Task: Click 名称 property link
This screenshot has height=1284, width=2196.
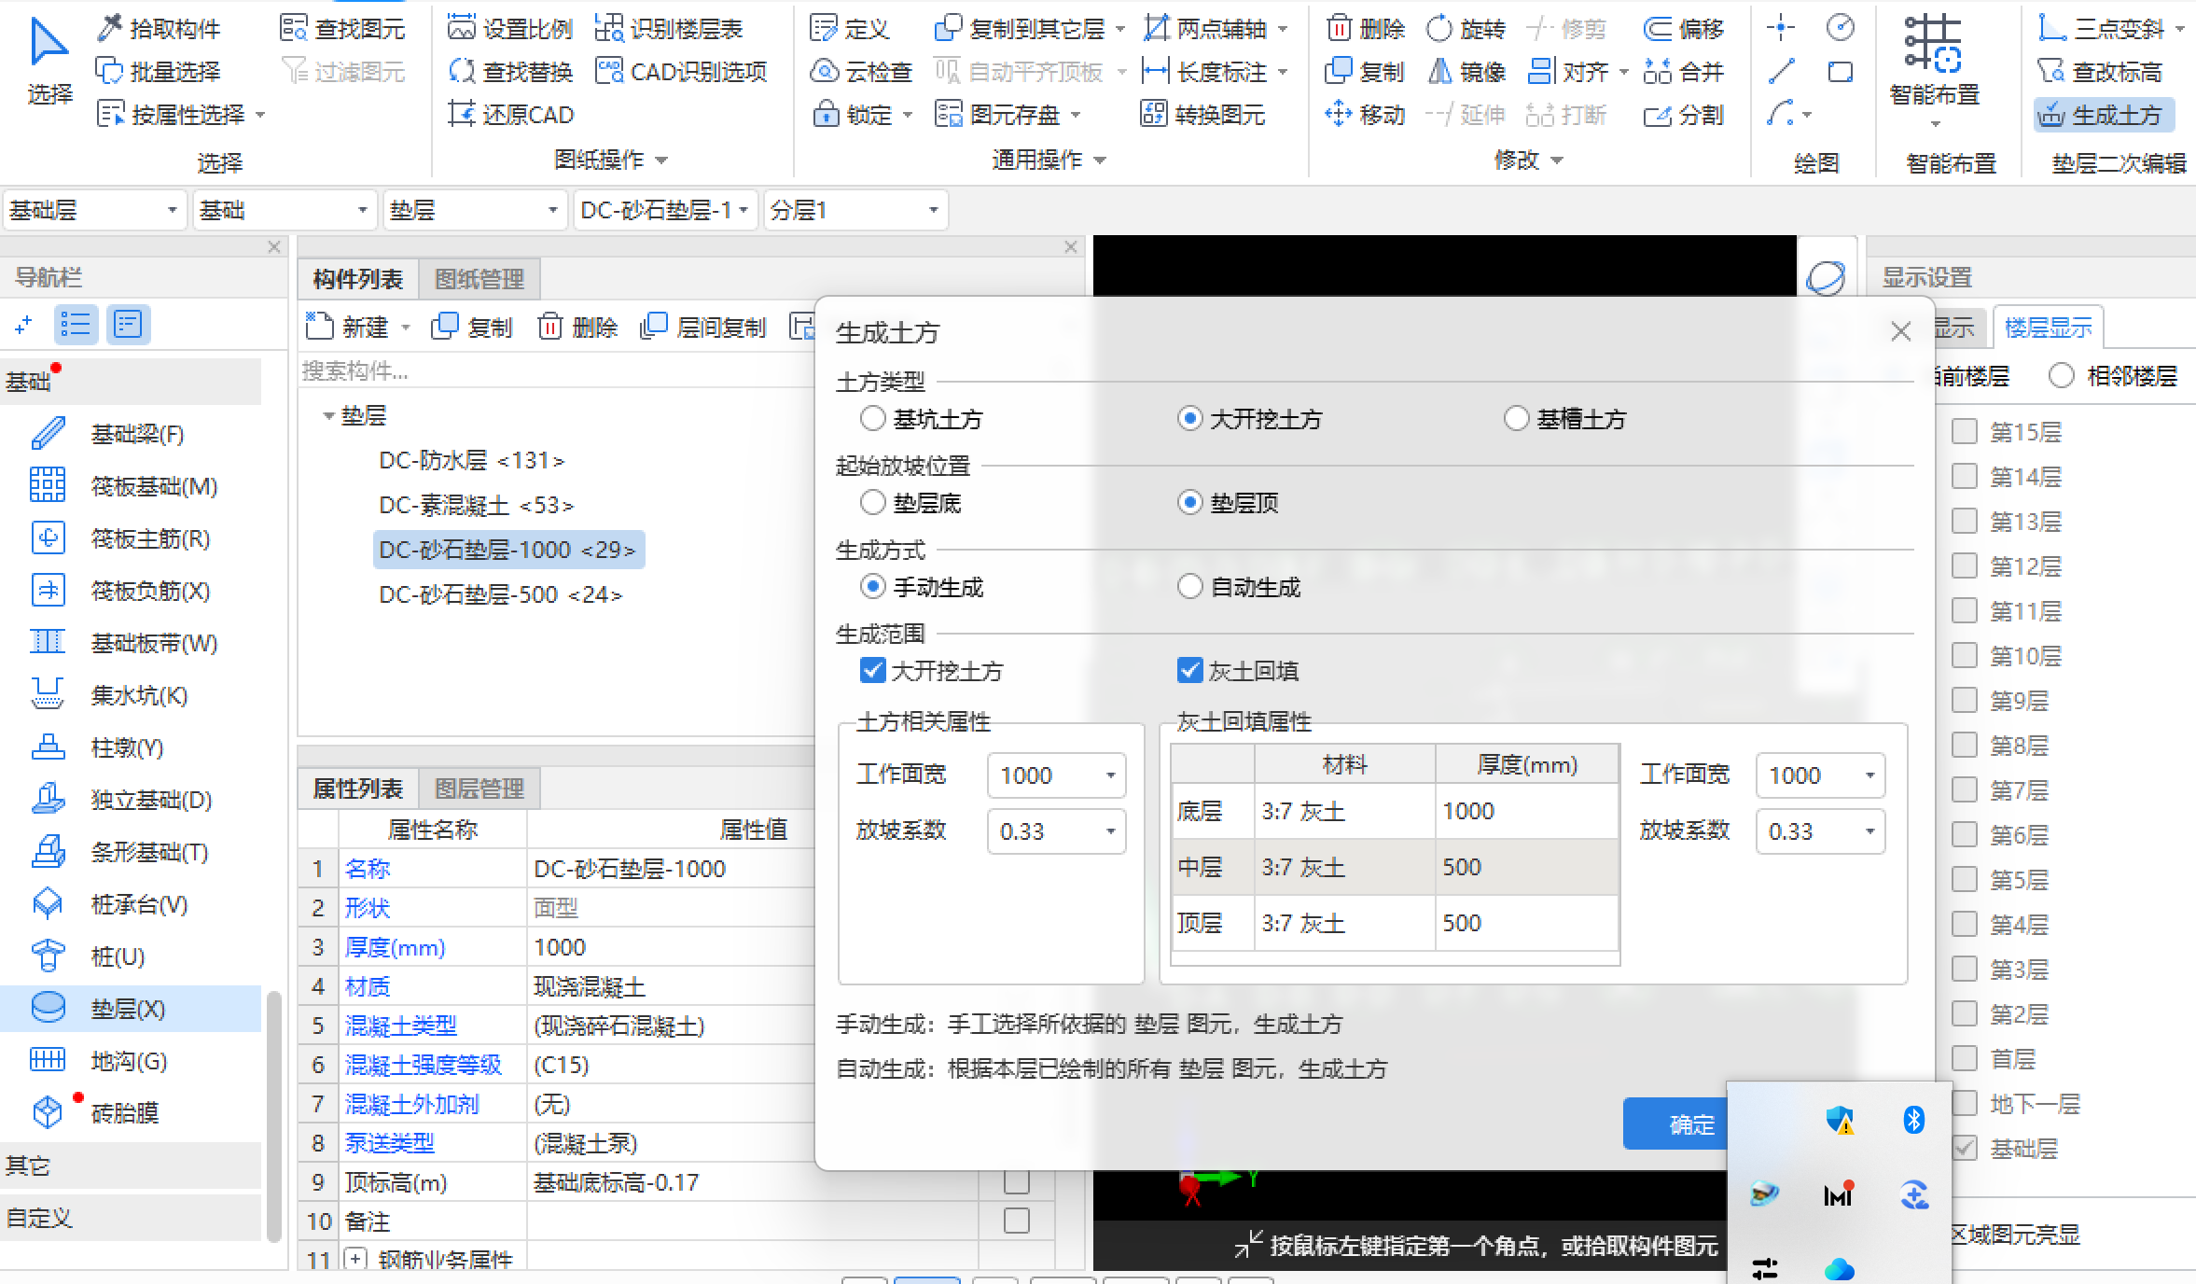Action: click(368, 869)
